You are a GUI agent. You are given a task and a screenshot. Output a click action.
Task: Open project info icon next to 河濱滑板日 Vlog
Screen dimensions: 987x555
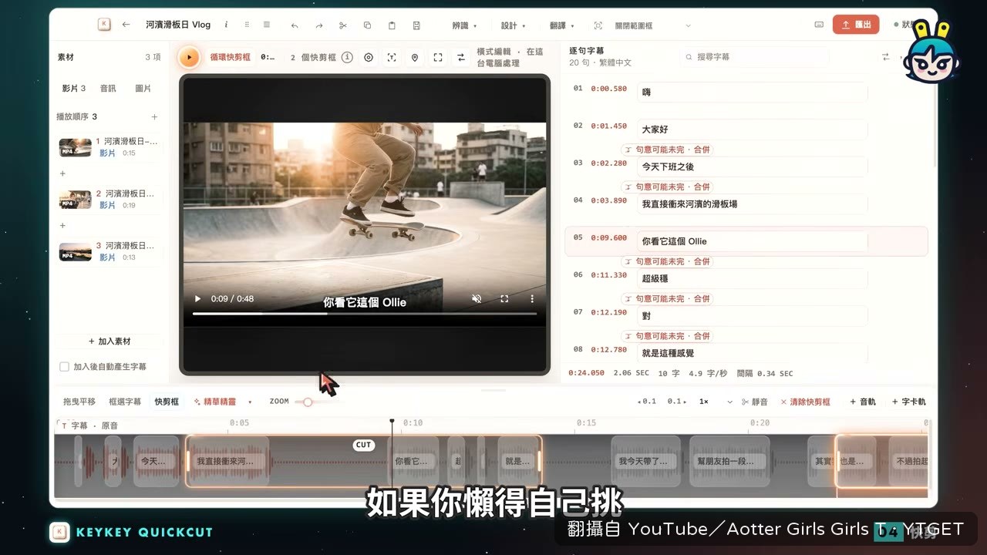(226, 25)
